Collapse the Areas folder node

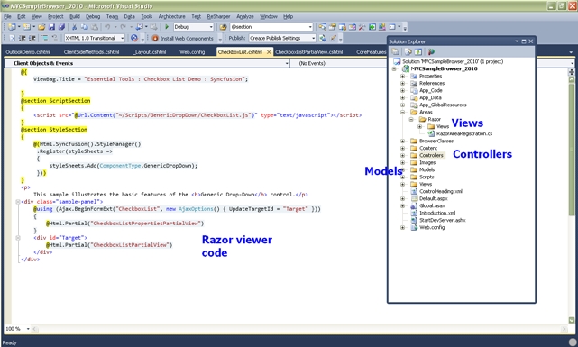click(x=402, y=112)
